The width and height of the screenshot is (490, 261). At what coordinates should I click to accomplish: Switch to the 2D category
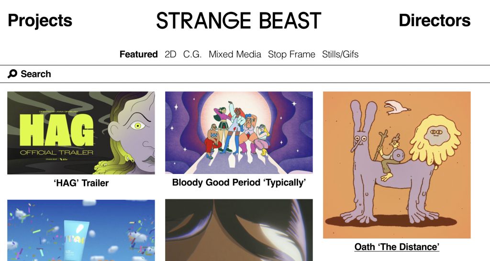170,54
